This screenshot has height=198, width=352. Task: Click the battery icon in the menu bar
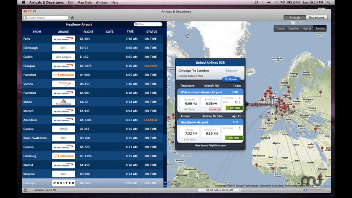tap(290, 2)
